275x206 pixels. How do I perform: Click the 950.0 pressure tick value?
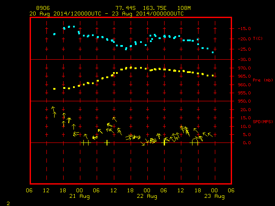(x=244, y=101)
